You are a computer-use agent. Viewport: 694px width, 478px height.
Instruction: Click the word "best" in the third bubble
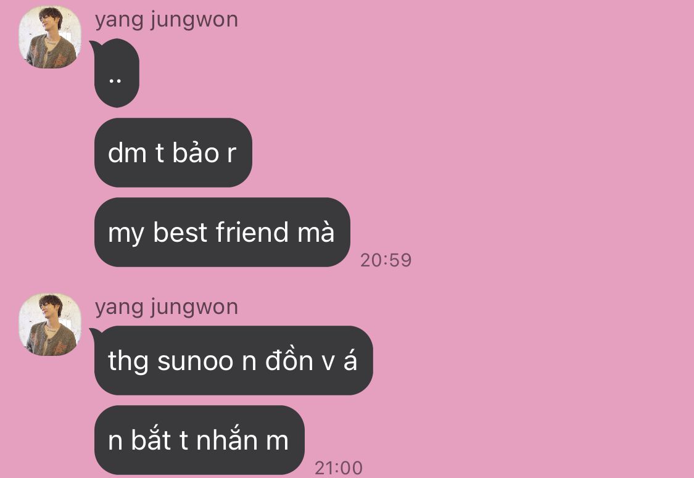[180, 232]
